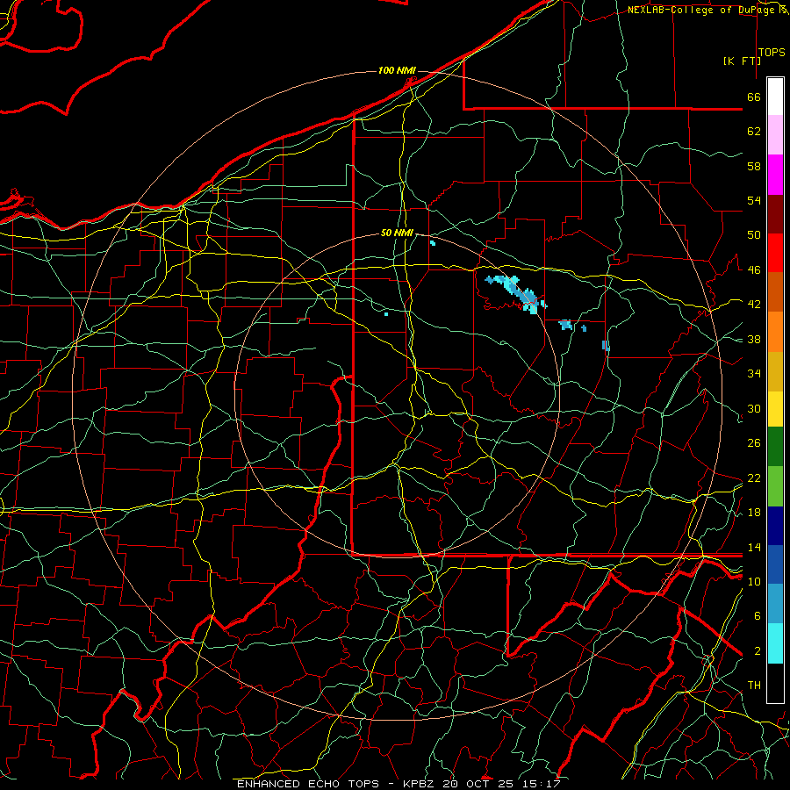Click the TH legend label
790x790 pixels.
pyautogui.click(x=754, y=685)
